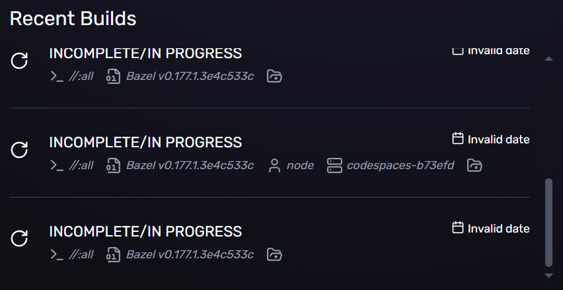This screenshot has height=290, width=563.
Task: Open the bottom INCOMPLETE/IN PROGRESS build title
Action: coord(145,232)
